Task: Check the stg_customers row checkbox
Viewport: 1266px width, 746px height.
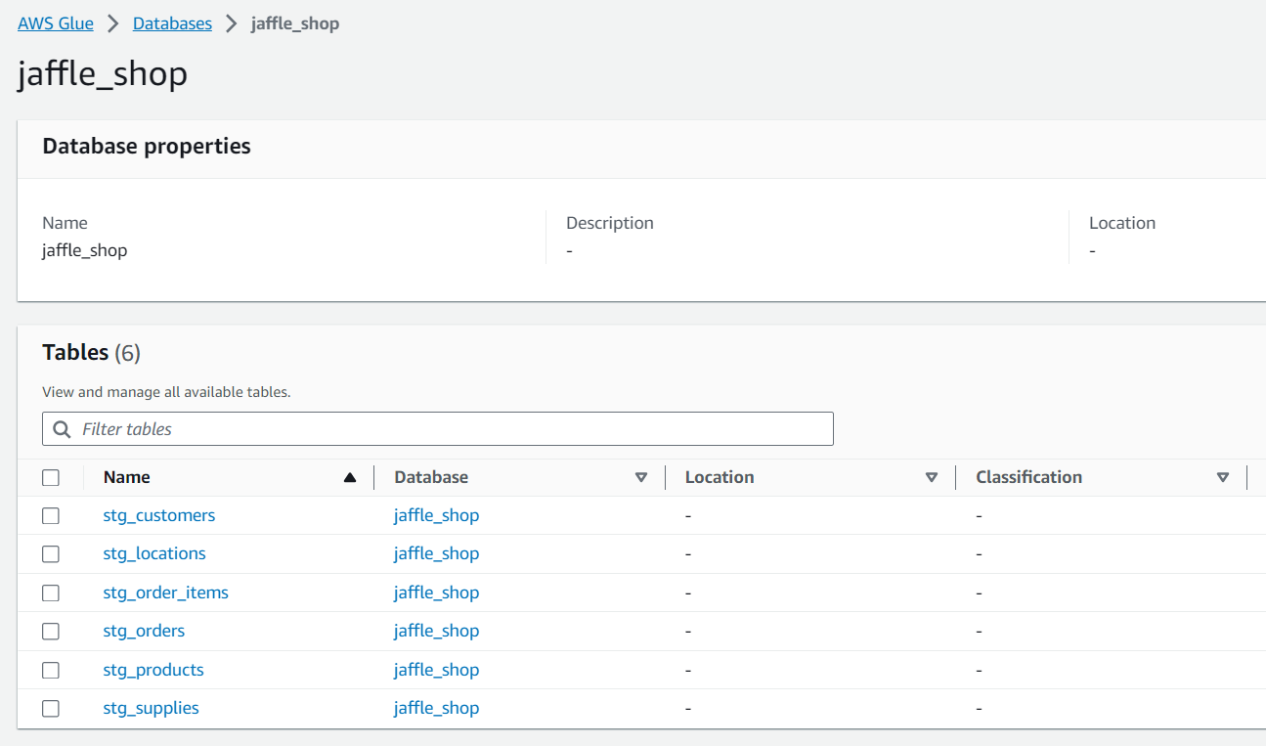Action: coord(51,515)
